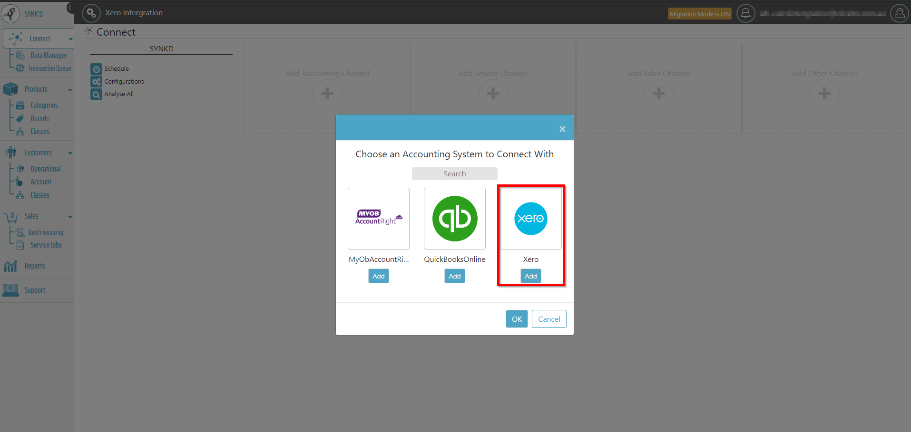Open Configurations under SYNKD
This screenshot has width=911, height=432.
click(124, 82)
